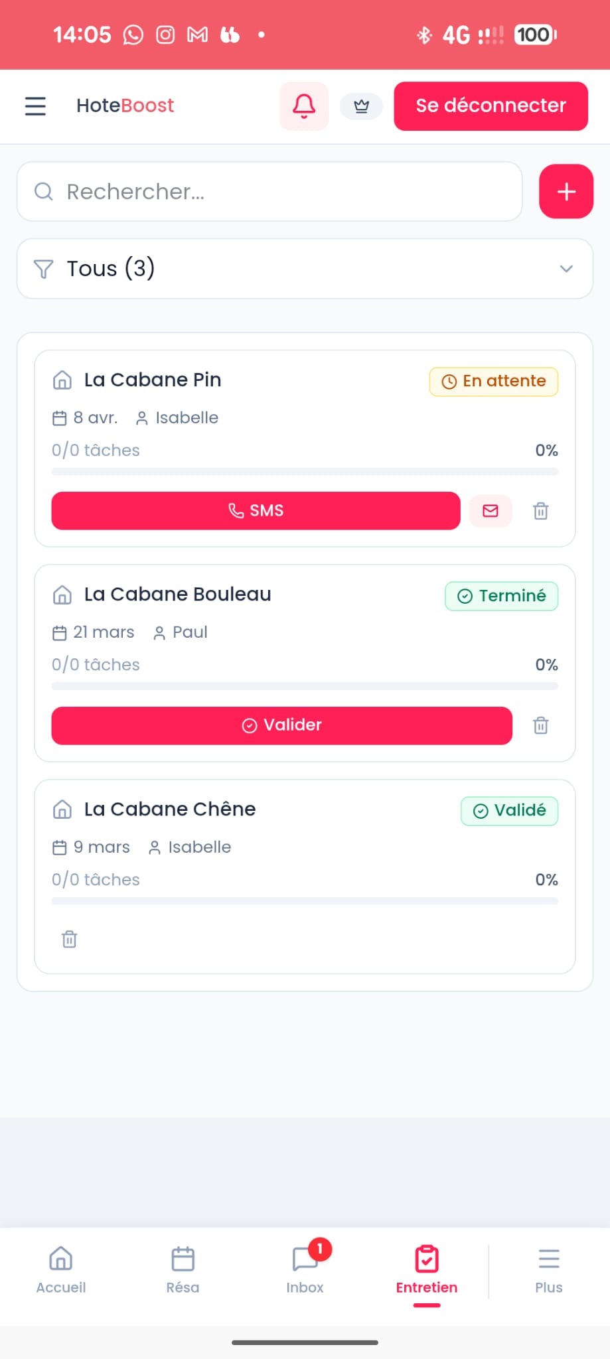Tap the crown premium icon
This screenshot has height=1359, width=610.
click(x=361, y=106)
